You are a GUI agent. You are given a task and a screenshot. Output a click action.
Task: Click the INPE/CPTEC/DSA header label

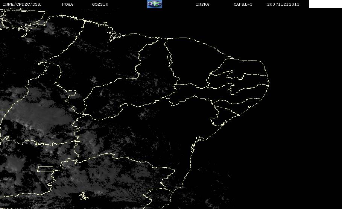point(22,5)
